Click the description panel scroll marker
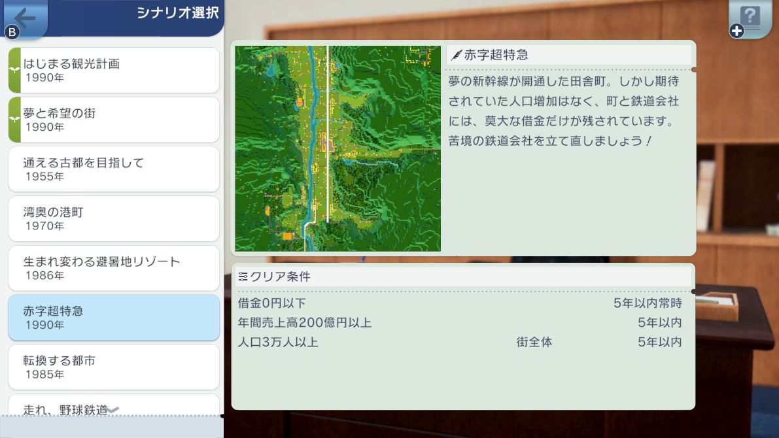Image resolution: width=779 pixels, height=438 pixels. point(693,69)
